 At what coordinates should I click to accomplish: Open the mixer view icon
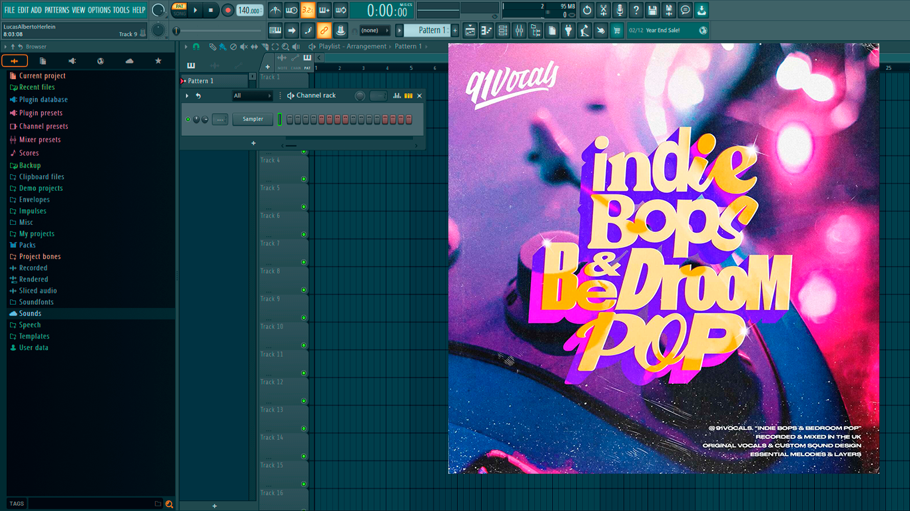519,30
